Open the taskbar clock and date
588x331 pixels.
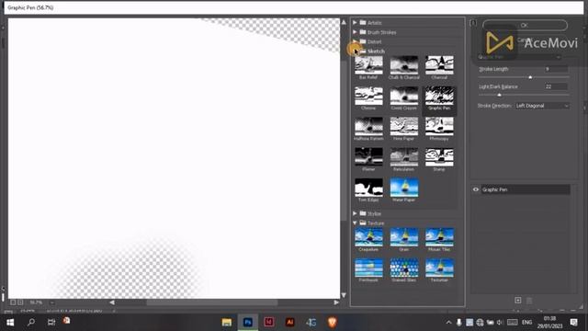click(549, 323)
